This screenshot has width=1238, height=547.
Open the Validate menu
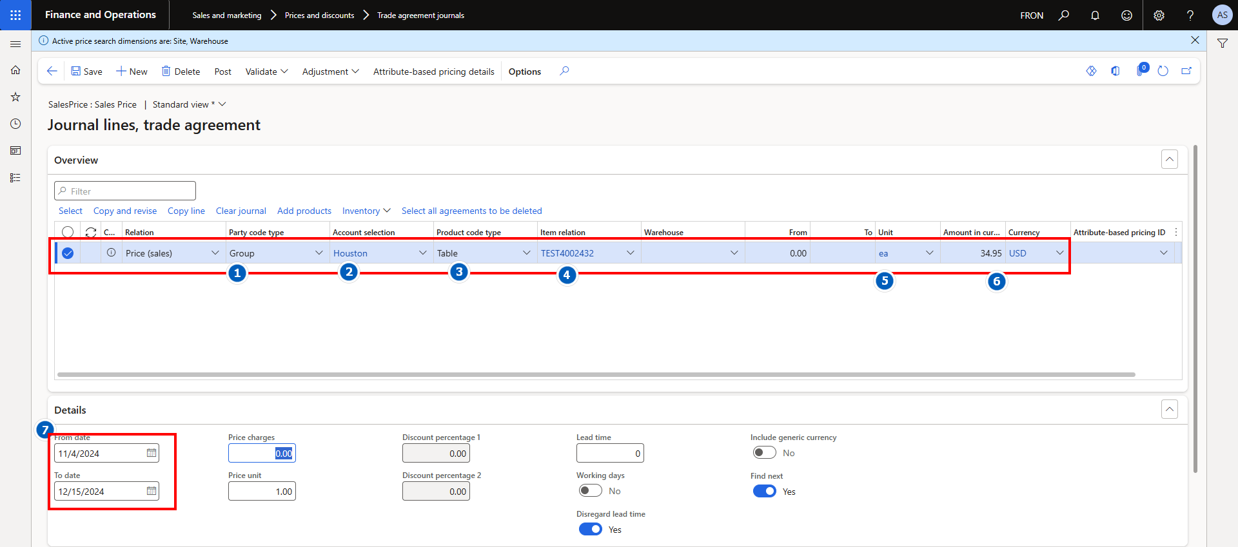(x=266, y=72)
